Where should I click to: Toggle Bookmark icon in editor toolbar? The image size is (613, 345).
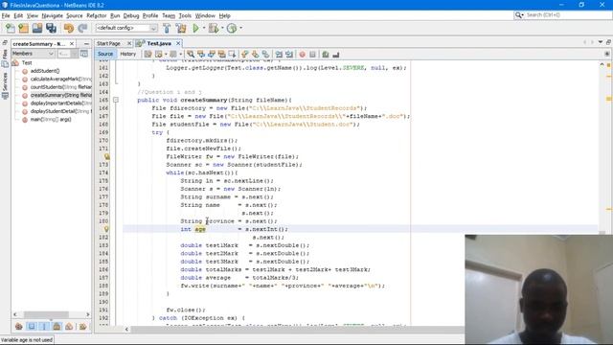click(x=266, y=55)
